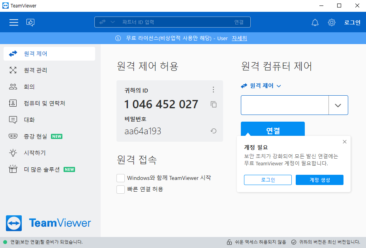This screenshot has height=248, width=366.
Task: Click the feedback speech-bubble icon
Action: pos(30,22)
